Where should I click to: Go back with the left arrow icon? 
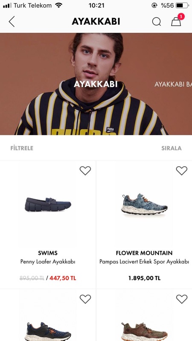[x=12, y=22]
